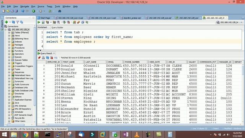Click the Undo icon in main toolbar
The image size is (245, 138).
[x=23, y=11]
